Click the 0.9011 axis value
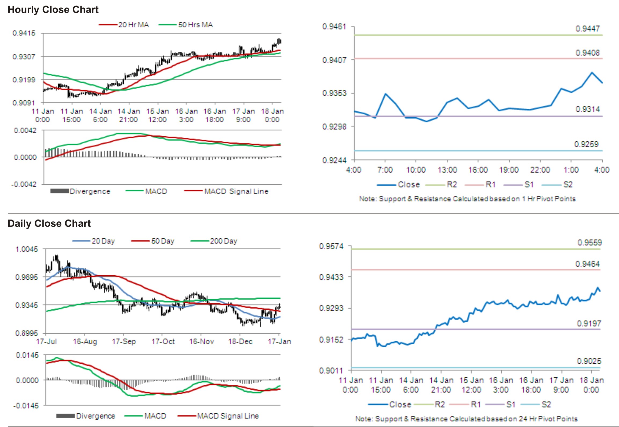The width and height of the screenshot is (619, 427). click(331, 371)
